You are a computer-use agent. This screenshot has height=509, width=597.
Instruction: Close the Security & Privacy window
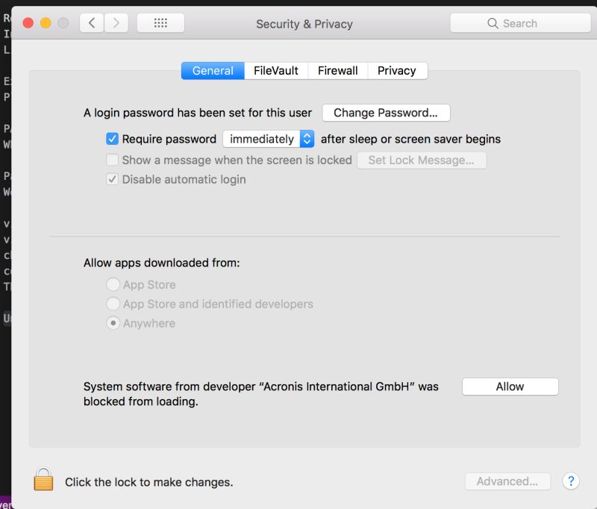click(28, 23)
